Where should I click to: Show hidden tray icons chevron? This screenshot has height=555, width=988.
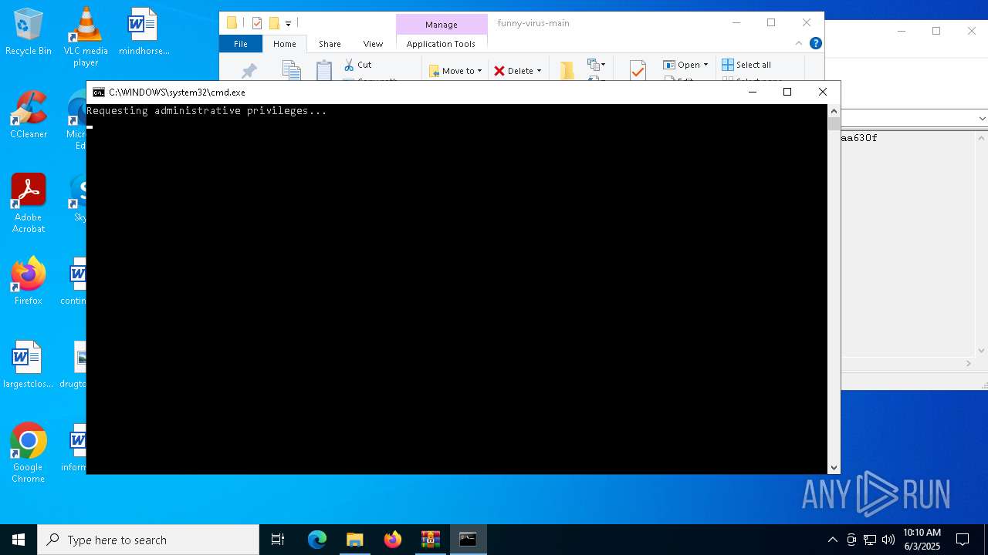click(832, 540)
